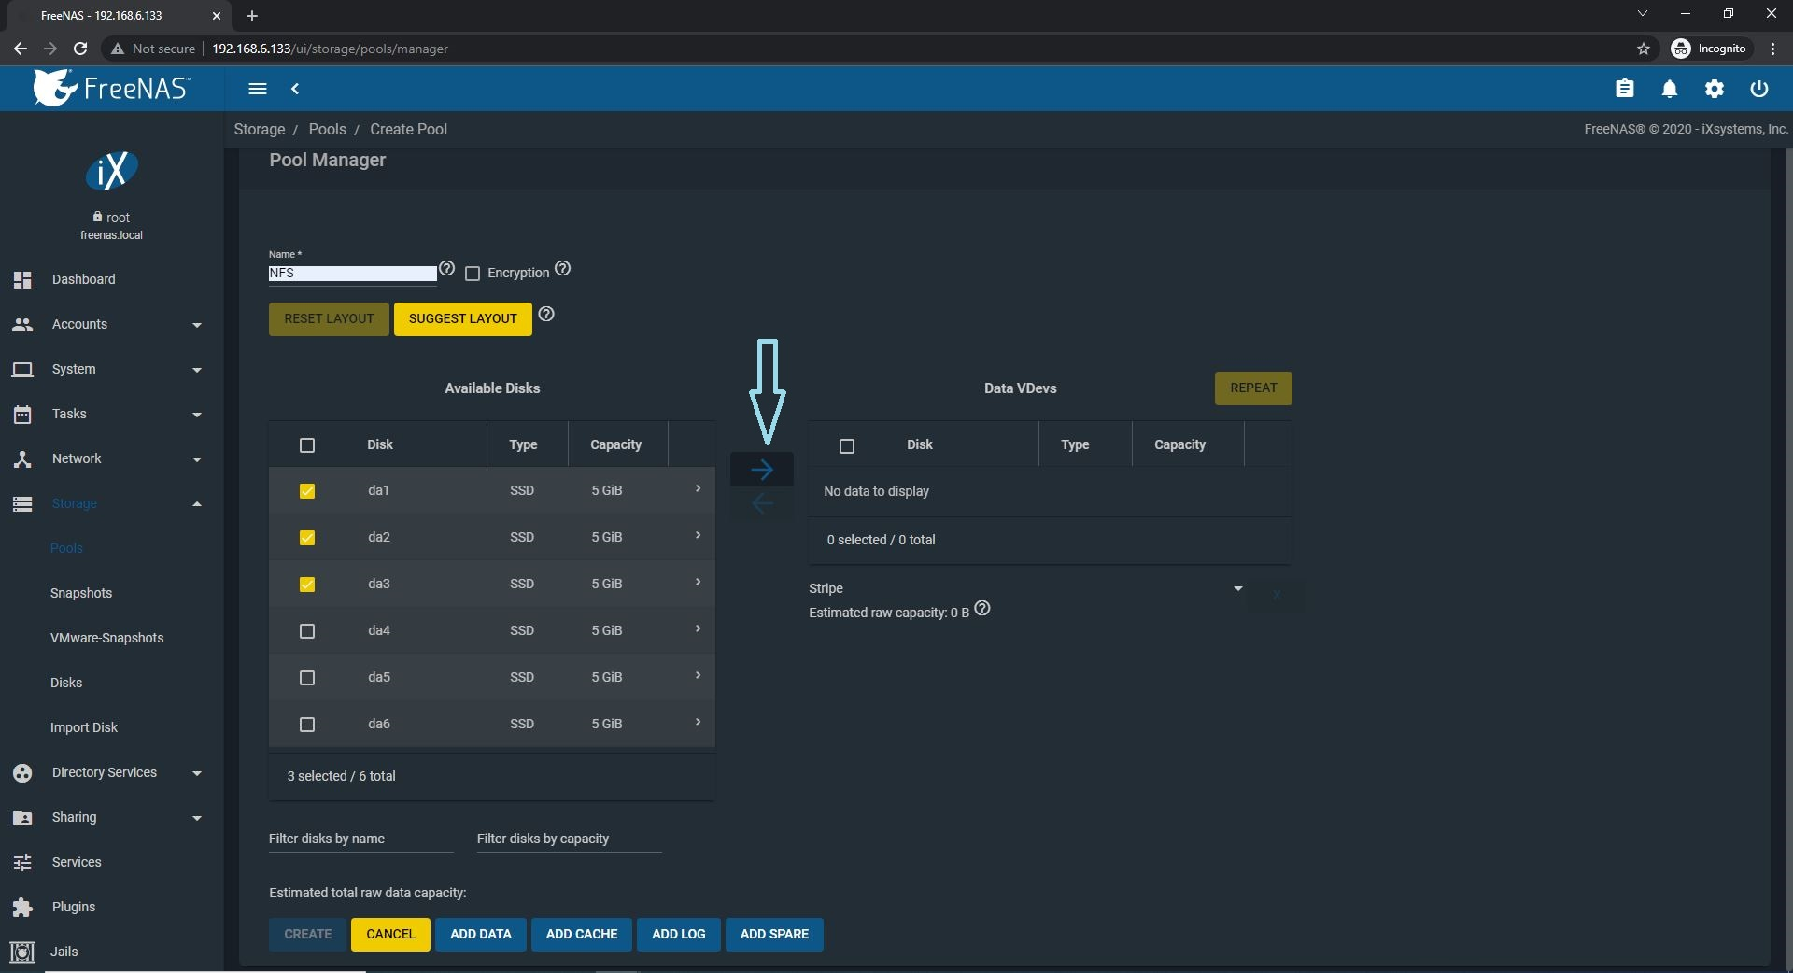Check the da6 disk checkbox
The width and height of the screenshot is (1793, 973).
(307, 725)
